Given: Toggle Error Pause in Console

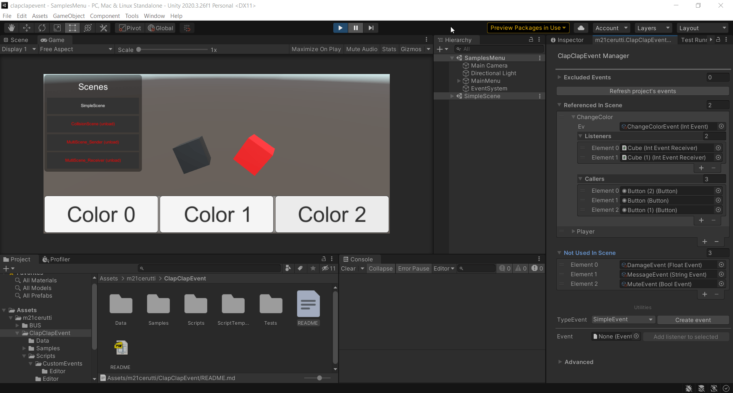Looking at the screenshot, I should (413, 269).
